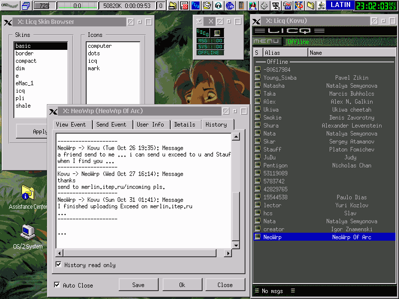This screenshot has width=399, height=299.
Task: Select the contact named Paulo Dias
Action: pos(325,197)
